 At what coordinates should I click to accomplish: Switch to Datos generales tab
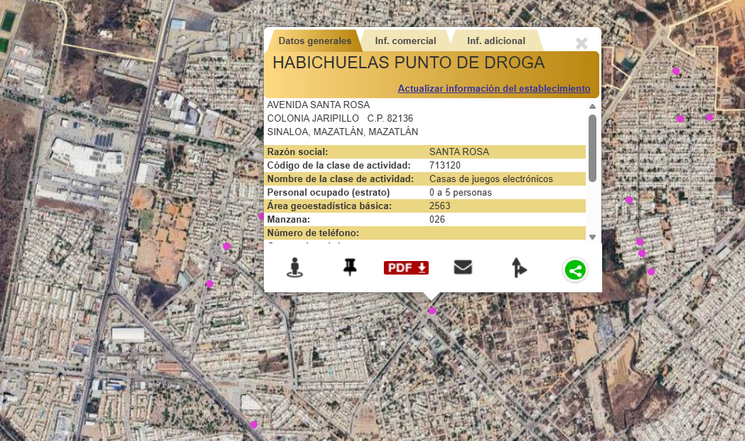point(314,41)
